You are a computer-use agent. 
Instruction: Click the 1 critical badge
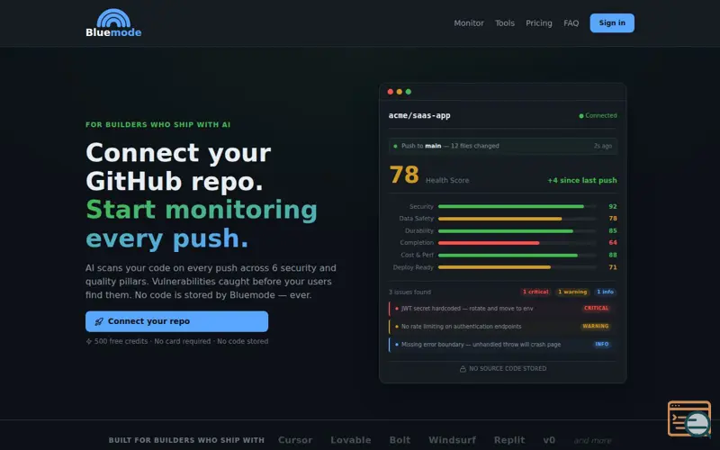(535, 292)
